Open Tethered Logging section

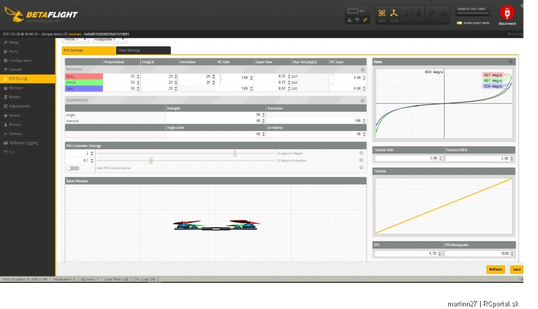(x=28, y=143)
